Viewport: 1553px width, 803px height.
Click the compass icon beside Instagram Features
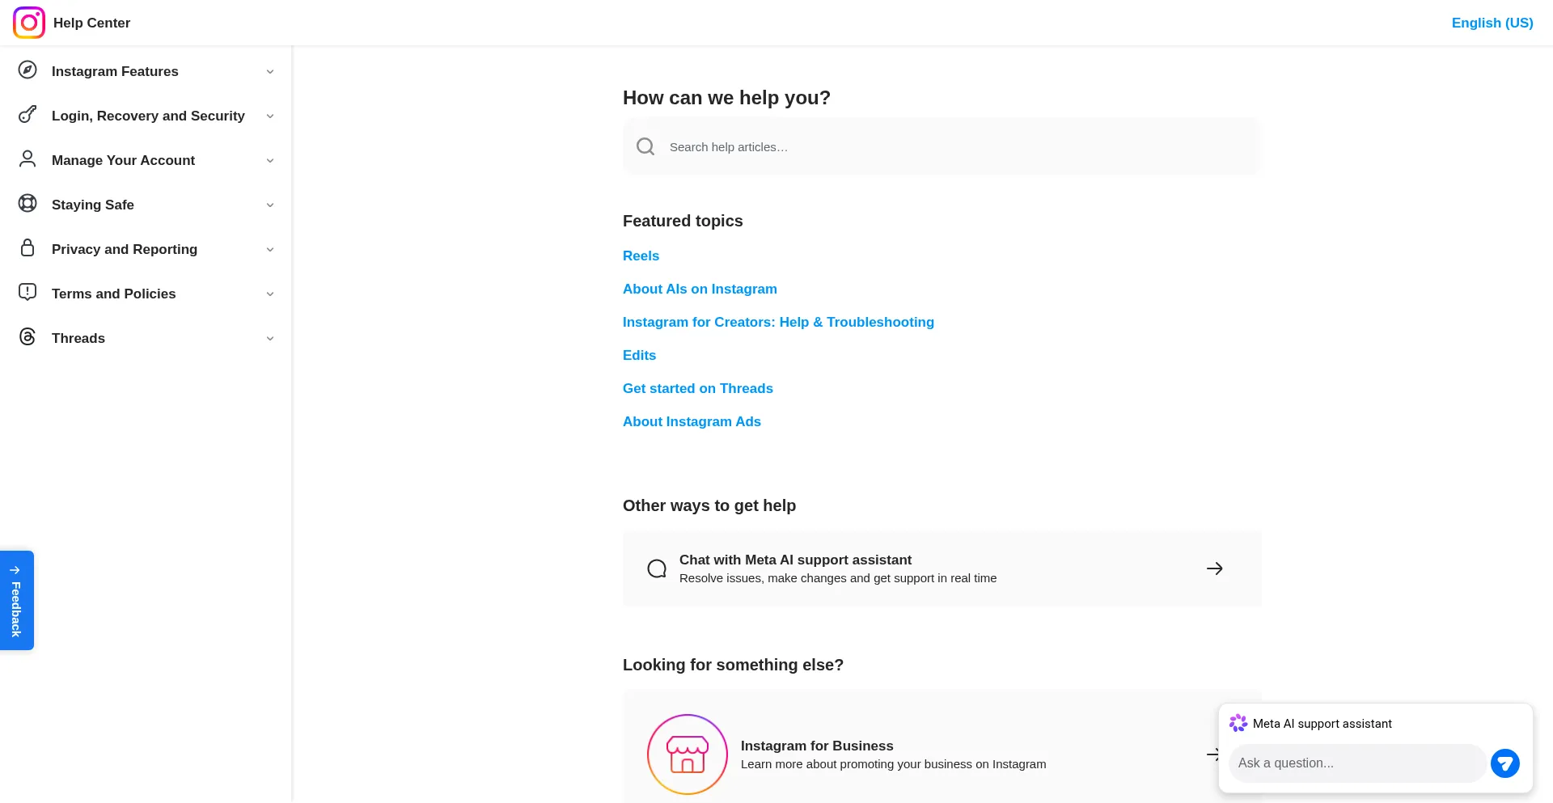pos(28,70)
